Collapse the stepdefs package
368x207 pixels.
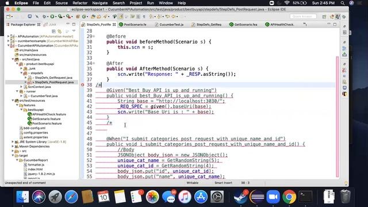click(21, 73)
